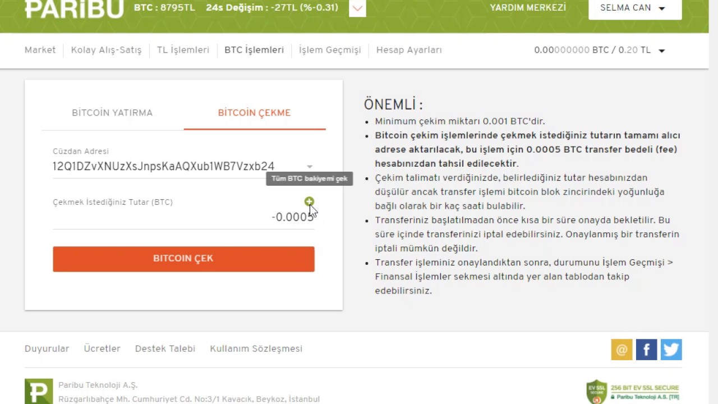Go to Market menu item
The height and width of the screenshot is (404, 718).
(40, 50)
